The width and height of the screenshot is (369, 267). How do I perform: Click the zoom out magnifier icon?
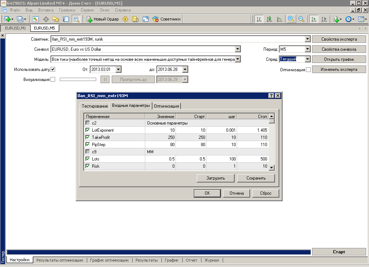coord(301,19)
